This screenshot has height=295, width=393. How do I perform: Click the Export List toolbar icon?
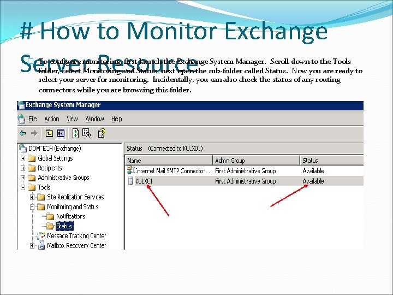tap(86, 133)
